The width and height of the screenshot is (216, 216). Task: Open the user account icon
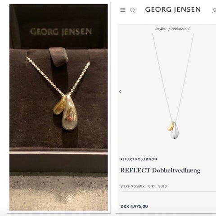[214, 10]
